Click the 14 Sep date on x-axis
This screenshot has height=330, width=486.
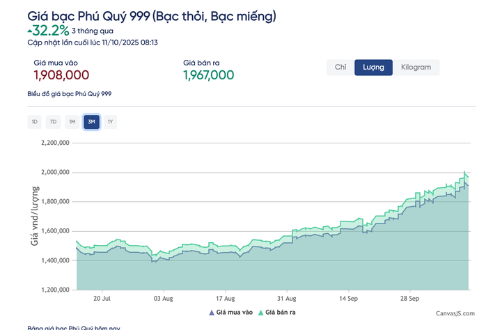click(x=348, y=297)
